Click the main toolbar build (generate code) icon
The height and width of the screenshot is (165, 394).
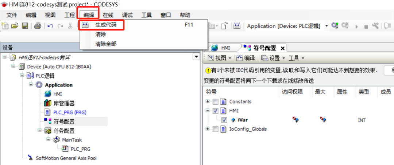click(237, 26)
